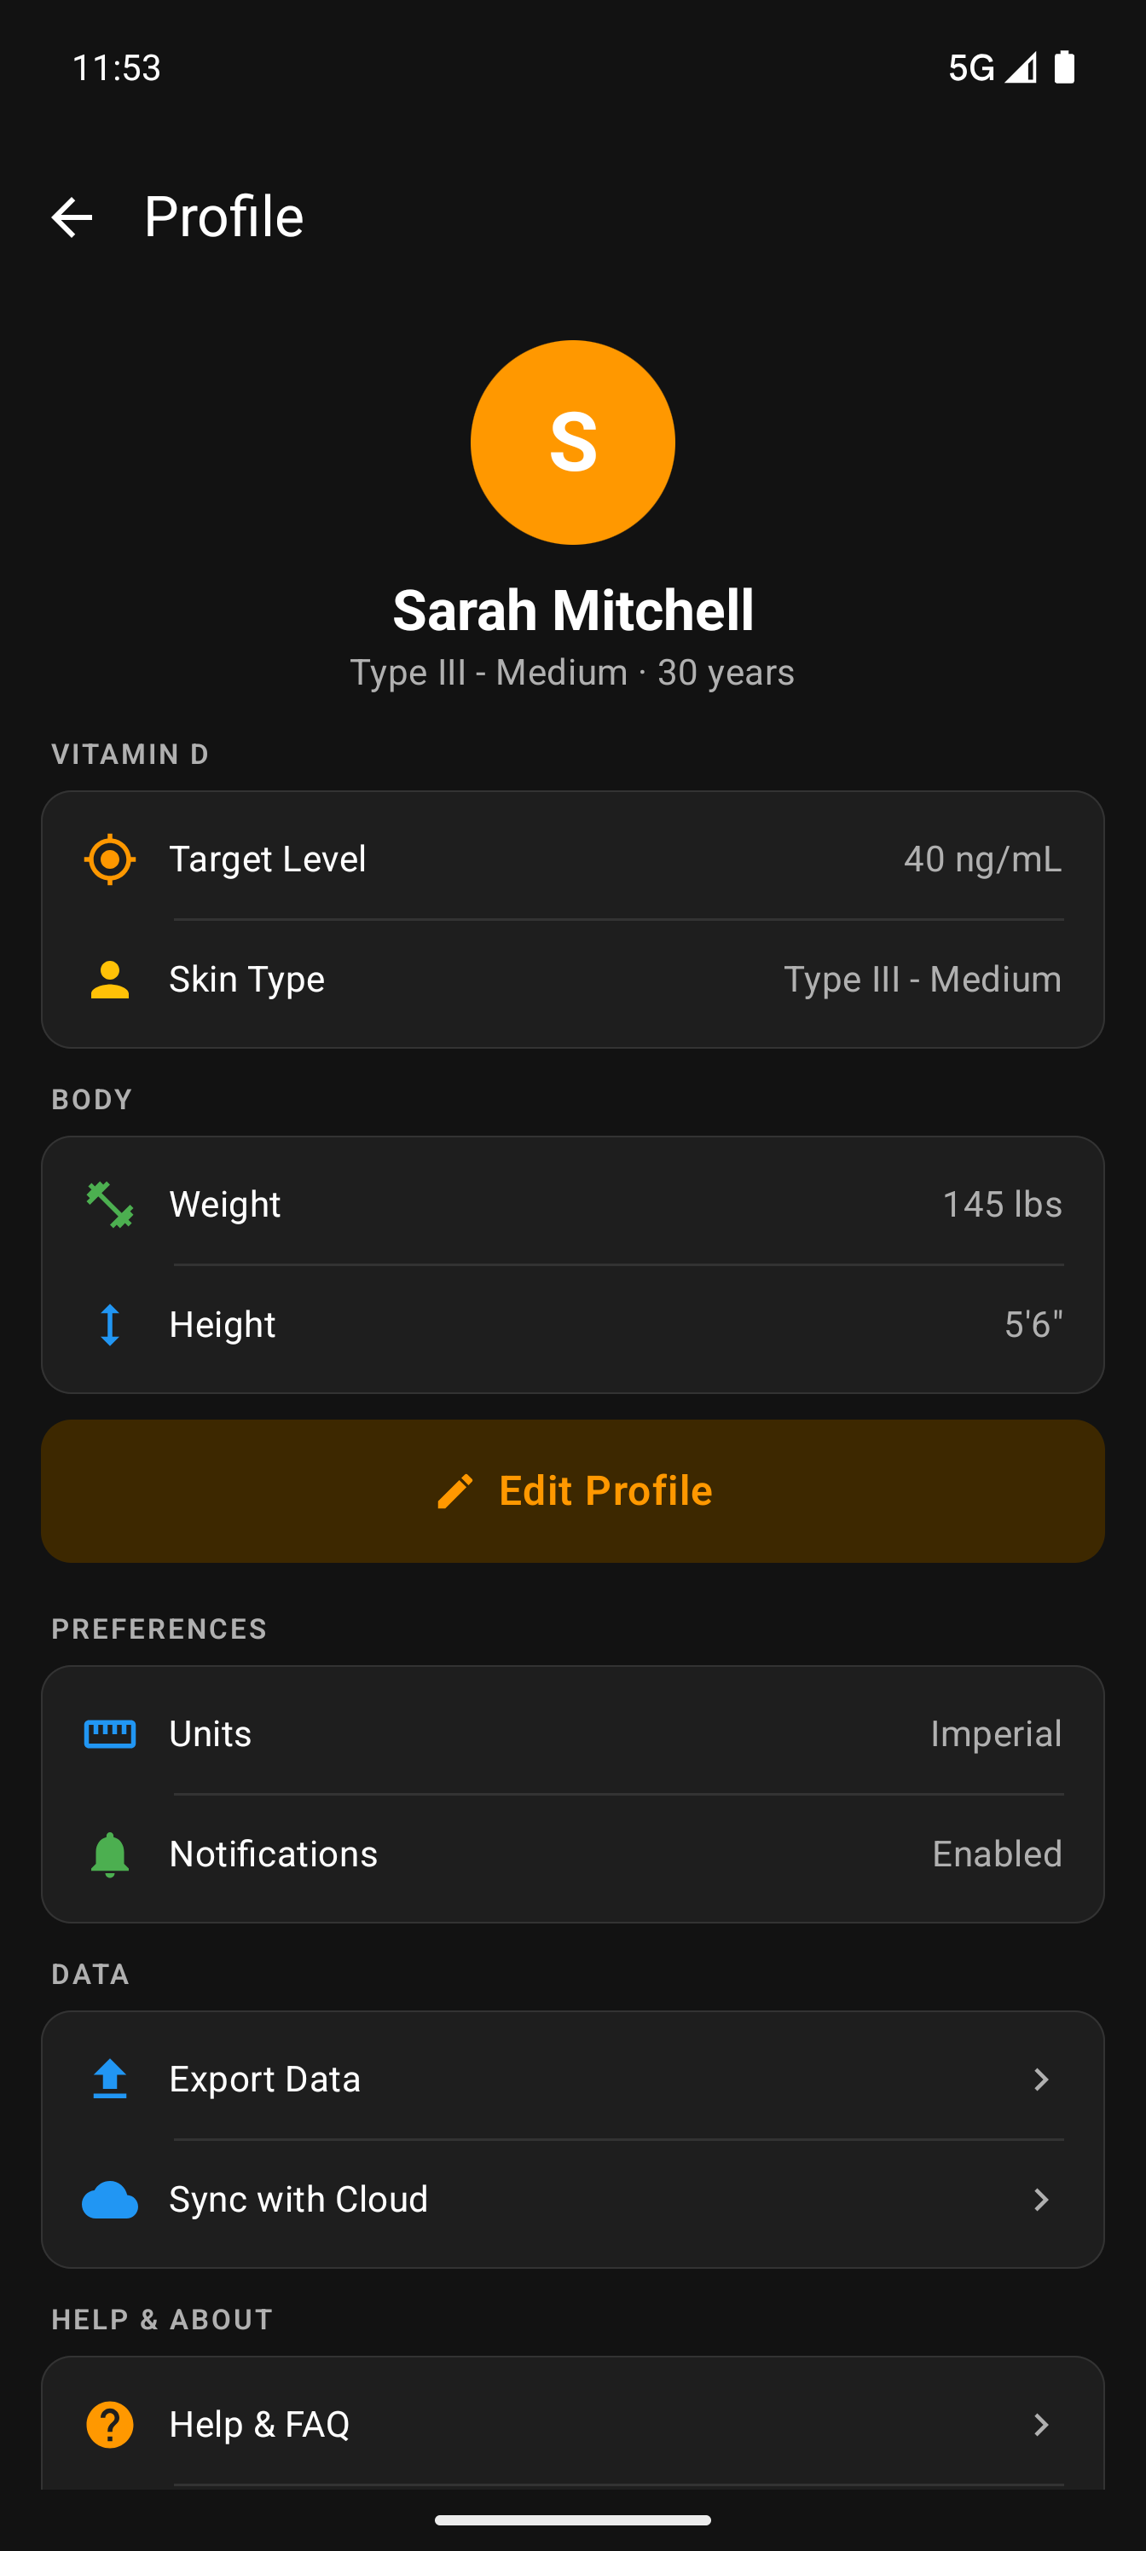Switch the Imperial units value
Viewport: 1146px width, 2551px height.
click(x=995, y=1734)
